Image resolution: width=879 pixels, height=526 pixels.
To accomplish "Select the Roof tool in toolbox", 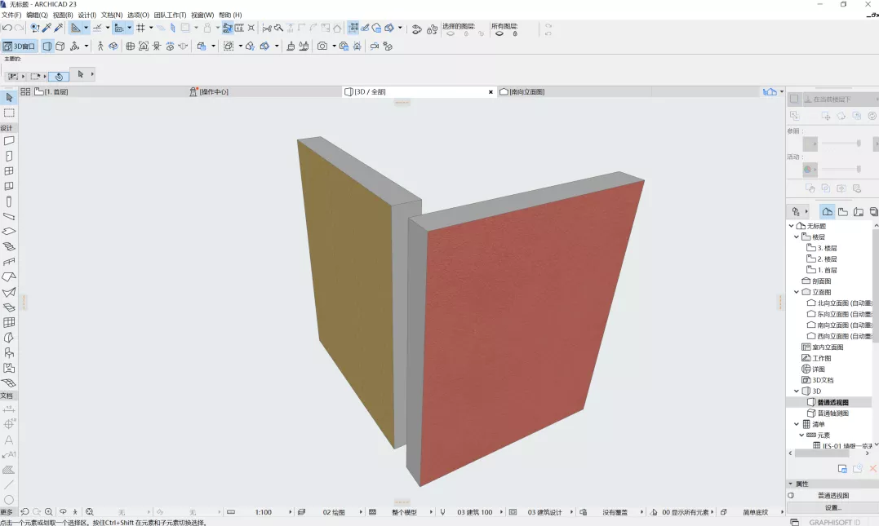I will pyautogui.click(x=9, y=276).
